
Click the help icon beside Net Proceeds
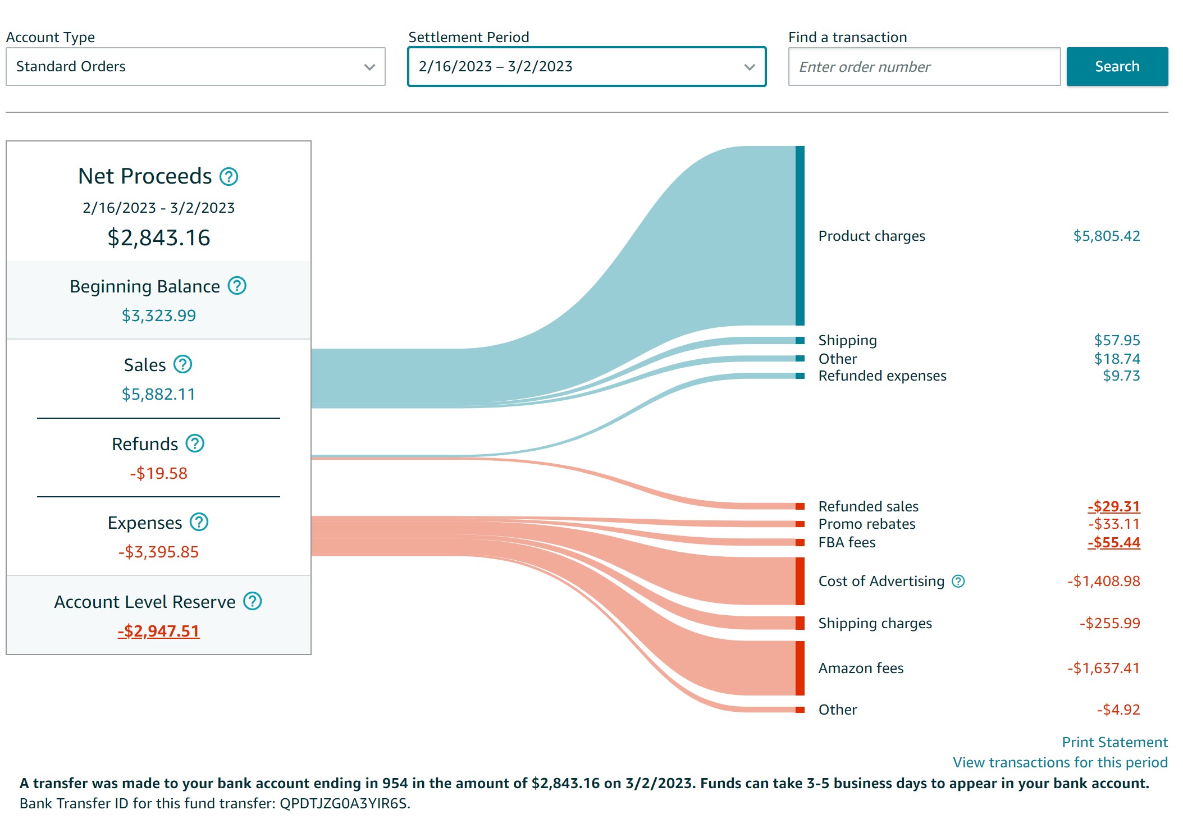point(229,177)
